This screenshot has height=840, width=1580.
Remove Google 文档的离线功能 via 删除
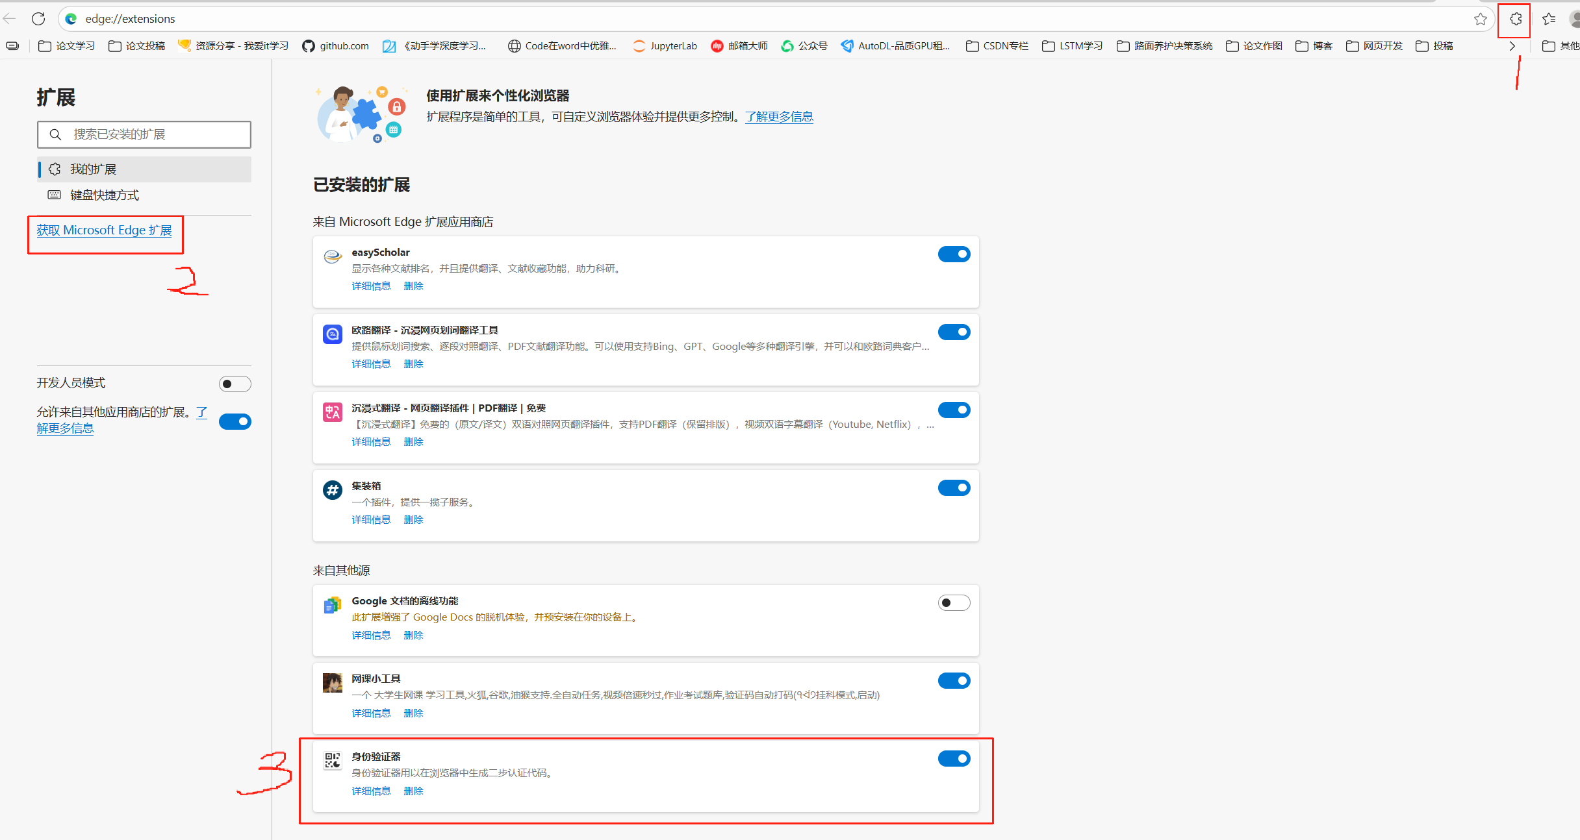[413, 636]
